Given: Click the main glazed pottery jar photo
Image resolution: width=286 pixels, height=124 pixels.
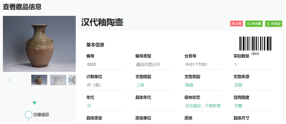Looking at the screenshot, I should [39, 44].
